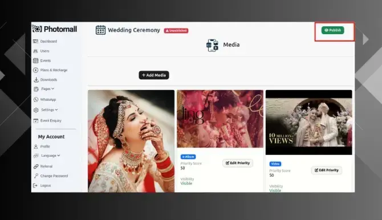The height and width of the screenshot is (220, 382).
Task: Click the WhatsApp icon in sidebar
Action: [36, 99]
